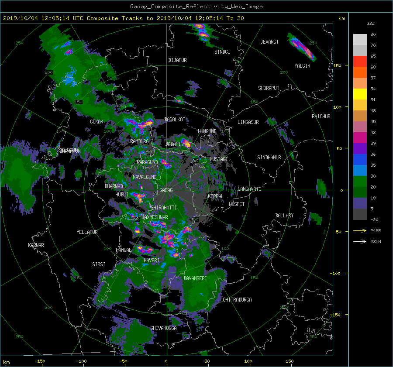
Task: Click the DHARWAD city label
Action: point(114,186)
